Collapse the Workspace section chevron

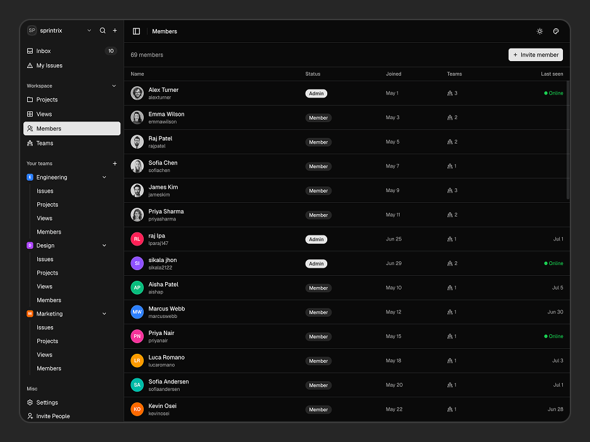tap(114, 86)
